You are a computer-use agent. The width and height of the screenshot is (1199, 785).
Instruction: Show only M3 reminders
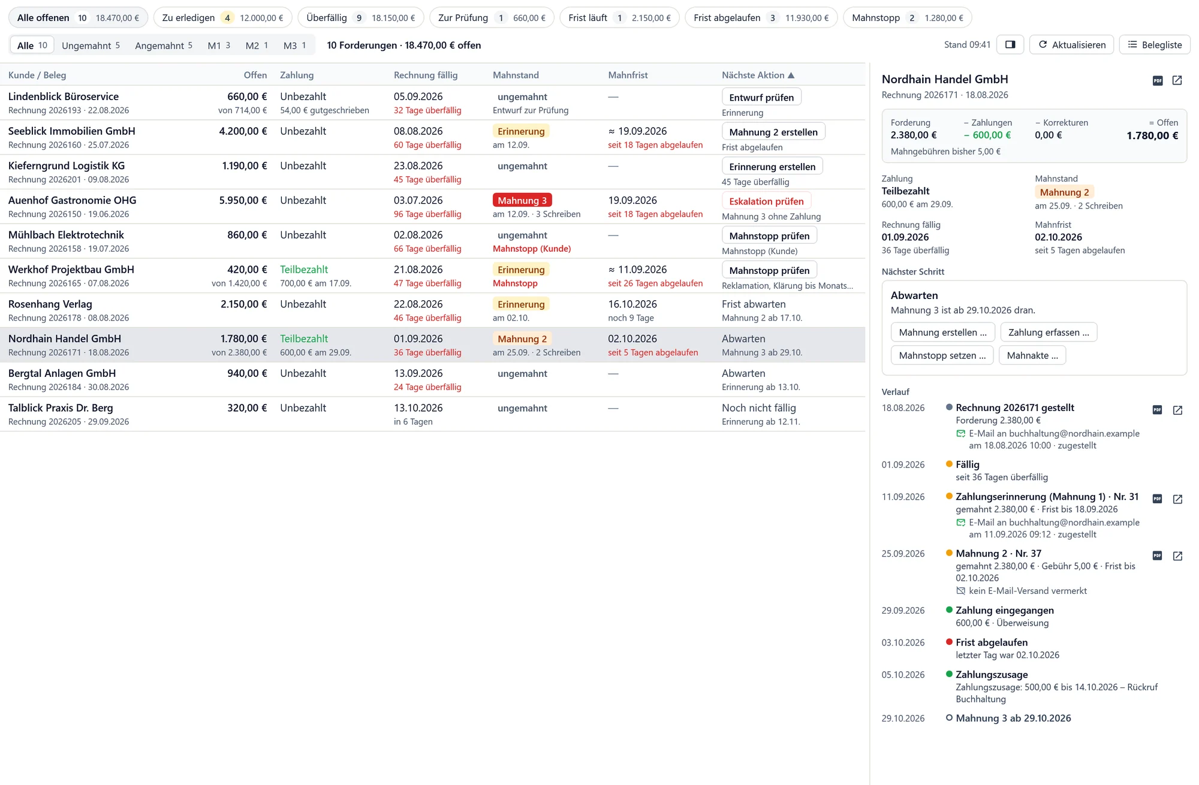(x=294, y=46)
